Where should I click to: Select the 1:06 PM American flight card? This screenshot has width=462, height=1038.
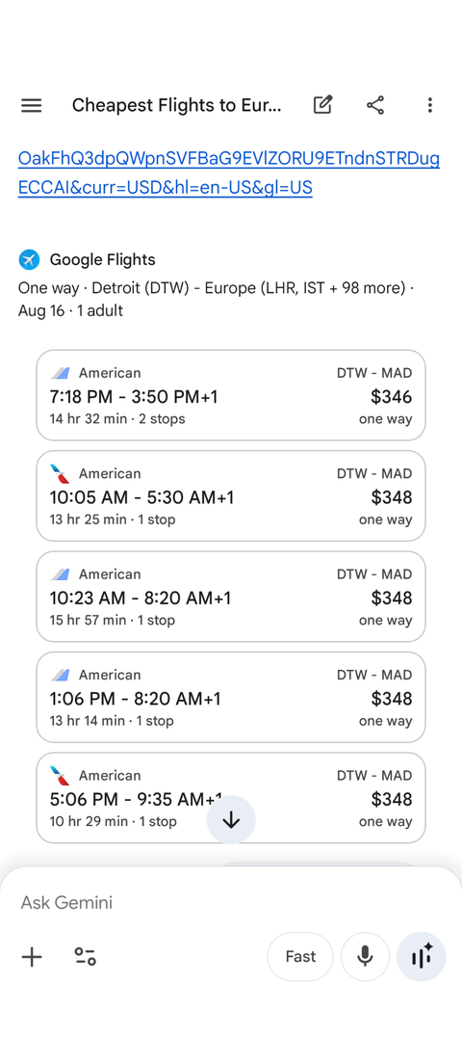(231, 697)
